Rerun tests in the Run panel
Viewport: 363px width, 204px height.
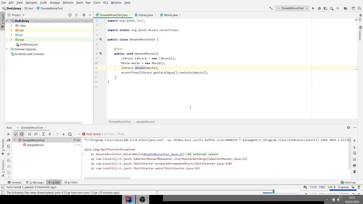[9, 134]
